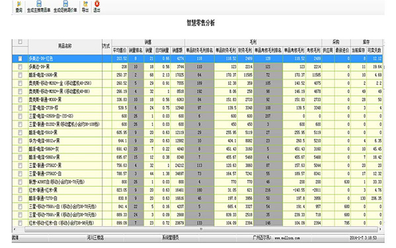Toggle the select-all checkbox in the table header
This screenshot has height=248, width=396.
[20, 42]
